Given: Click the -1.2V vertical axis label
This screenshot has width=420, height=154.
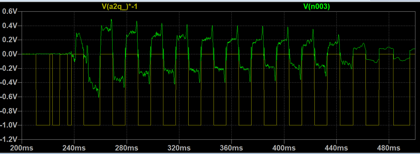Looking at the screenshot, I should [x=10, y=140].
